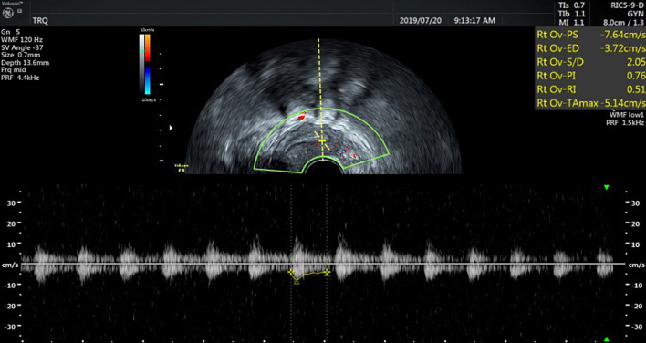Click the left yellow trace caliper cross
The width and height of the screenshot is (646, 343).
[x=291, y=272]
